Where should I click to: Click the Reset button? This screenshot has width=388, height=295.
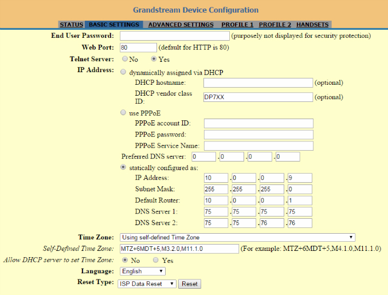pos(190,284)
